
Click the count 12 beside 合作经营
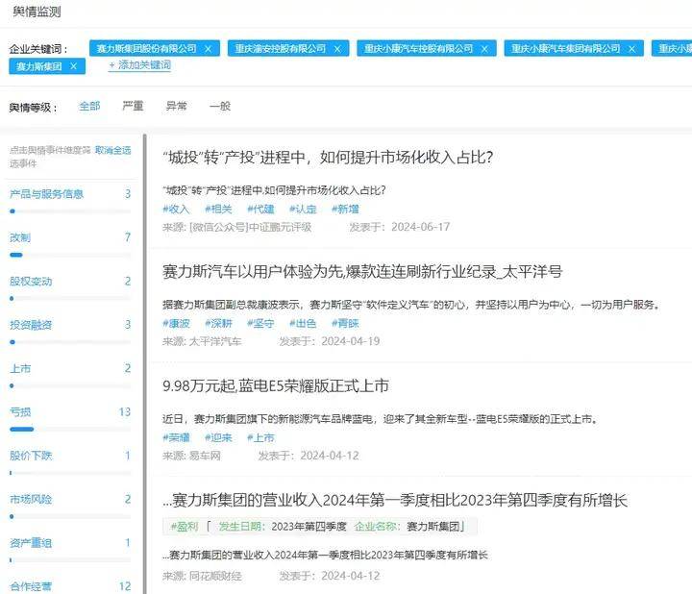125,586
